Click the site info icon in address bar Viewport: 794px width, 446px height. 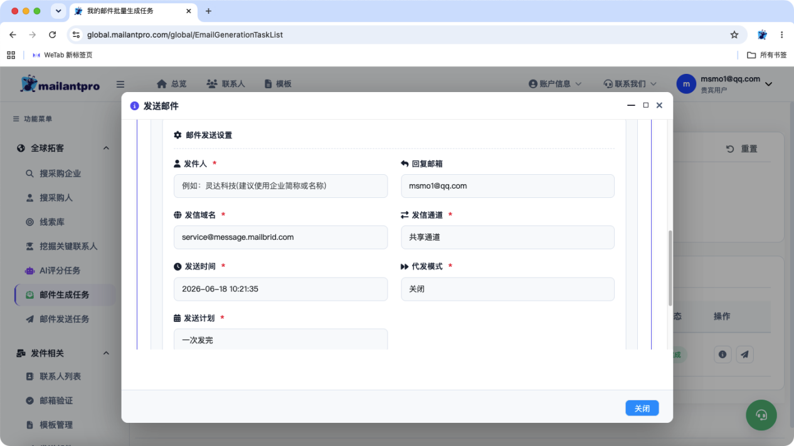[x=76, y=35]
